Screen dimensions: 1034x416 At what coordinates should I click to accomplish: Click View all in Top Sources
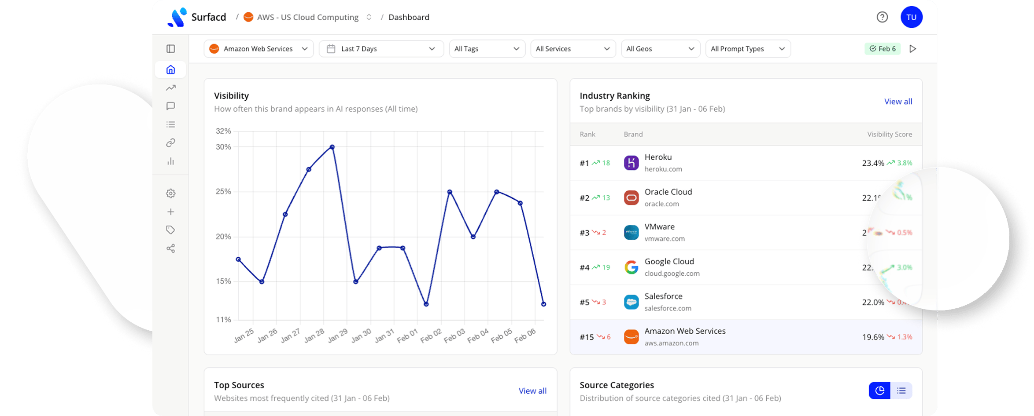click(532, 391)
